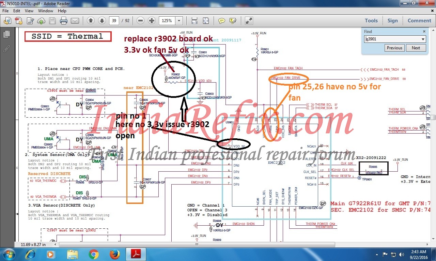Click the network tray icon
Viewport: 436px width, 261px height.
click(x=394, y=254)
